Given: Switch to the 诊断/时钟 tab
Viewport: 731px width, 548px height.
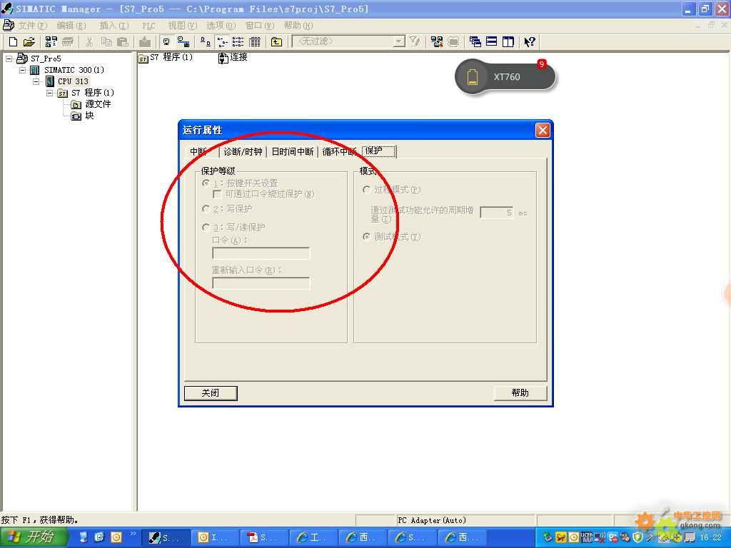Looking at the screenshot, I should point(243,151).
